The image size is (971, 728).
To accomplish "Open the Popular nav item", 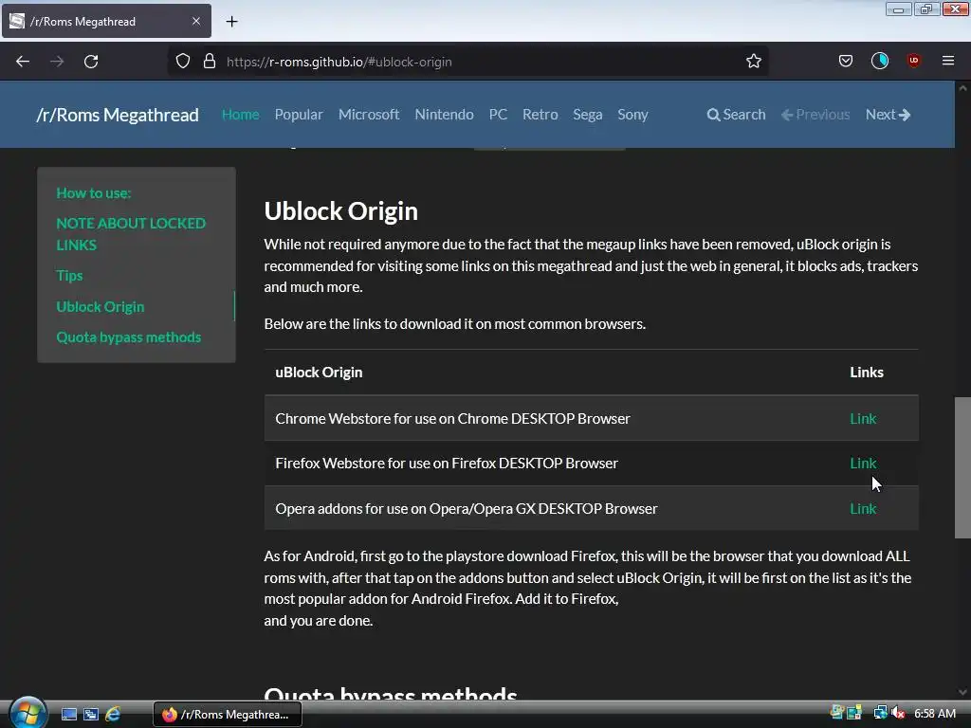I will (x=299, y=115).
